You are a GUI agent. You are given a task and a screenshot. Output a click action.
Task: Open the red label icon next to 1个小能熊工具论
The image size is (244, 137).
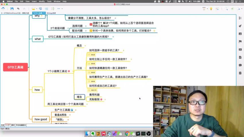point(69,71)
